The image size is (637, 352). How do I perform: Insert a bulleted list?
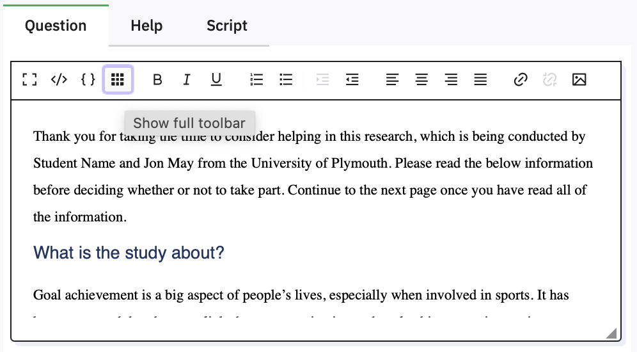click(286, 80)
